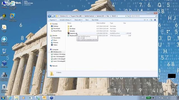Image resolution: width=179 pixels, height=100 pixels.
Task: Select Misc in the address breadcrumb
Action: (x=108, y=16)
